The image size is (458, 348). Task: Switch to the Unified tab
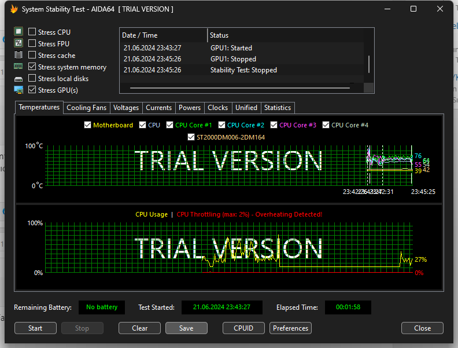[246, 108]
